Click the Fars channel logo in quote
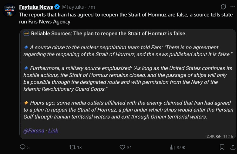Image resolution: width=237 pixels, height=154 pixels. coord(26,34)
